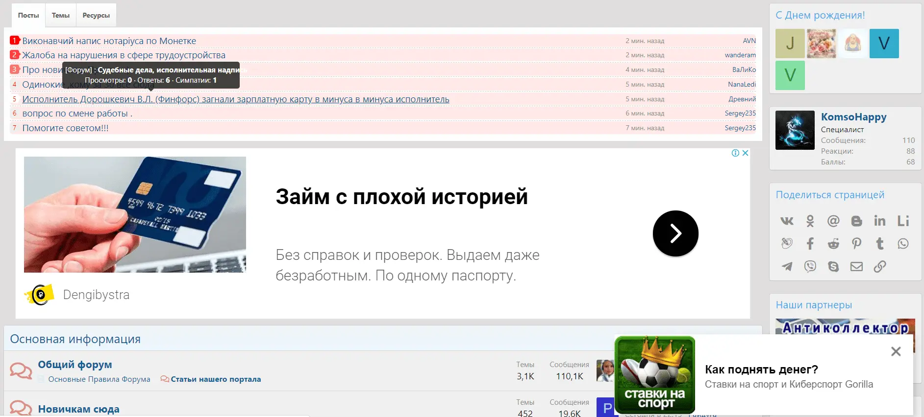Share the page on Reddit
Image resolution: width=924 pixels, height=417 pixels.
[833, 243]
